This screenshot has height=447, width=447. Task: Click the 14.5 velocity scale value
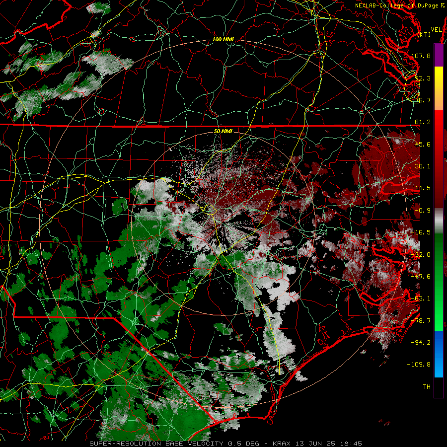tap(423, 188)
